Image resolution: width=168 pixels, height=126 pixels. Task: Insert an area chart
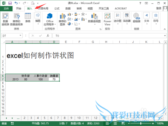76,19
